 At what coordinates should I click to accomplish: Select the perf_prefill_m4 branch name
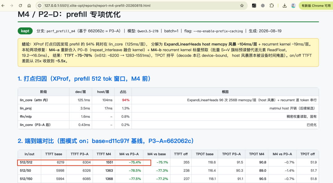61,31
